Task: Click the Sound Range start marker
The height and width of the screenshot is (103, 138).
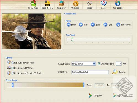Action: 13,85
